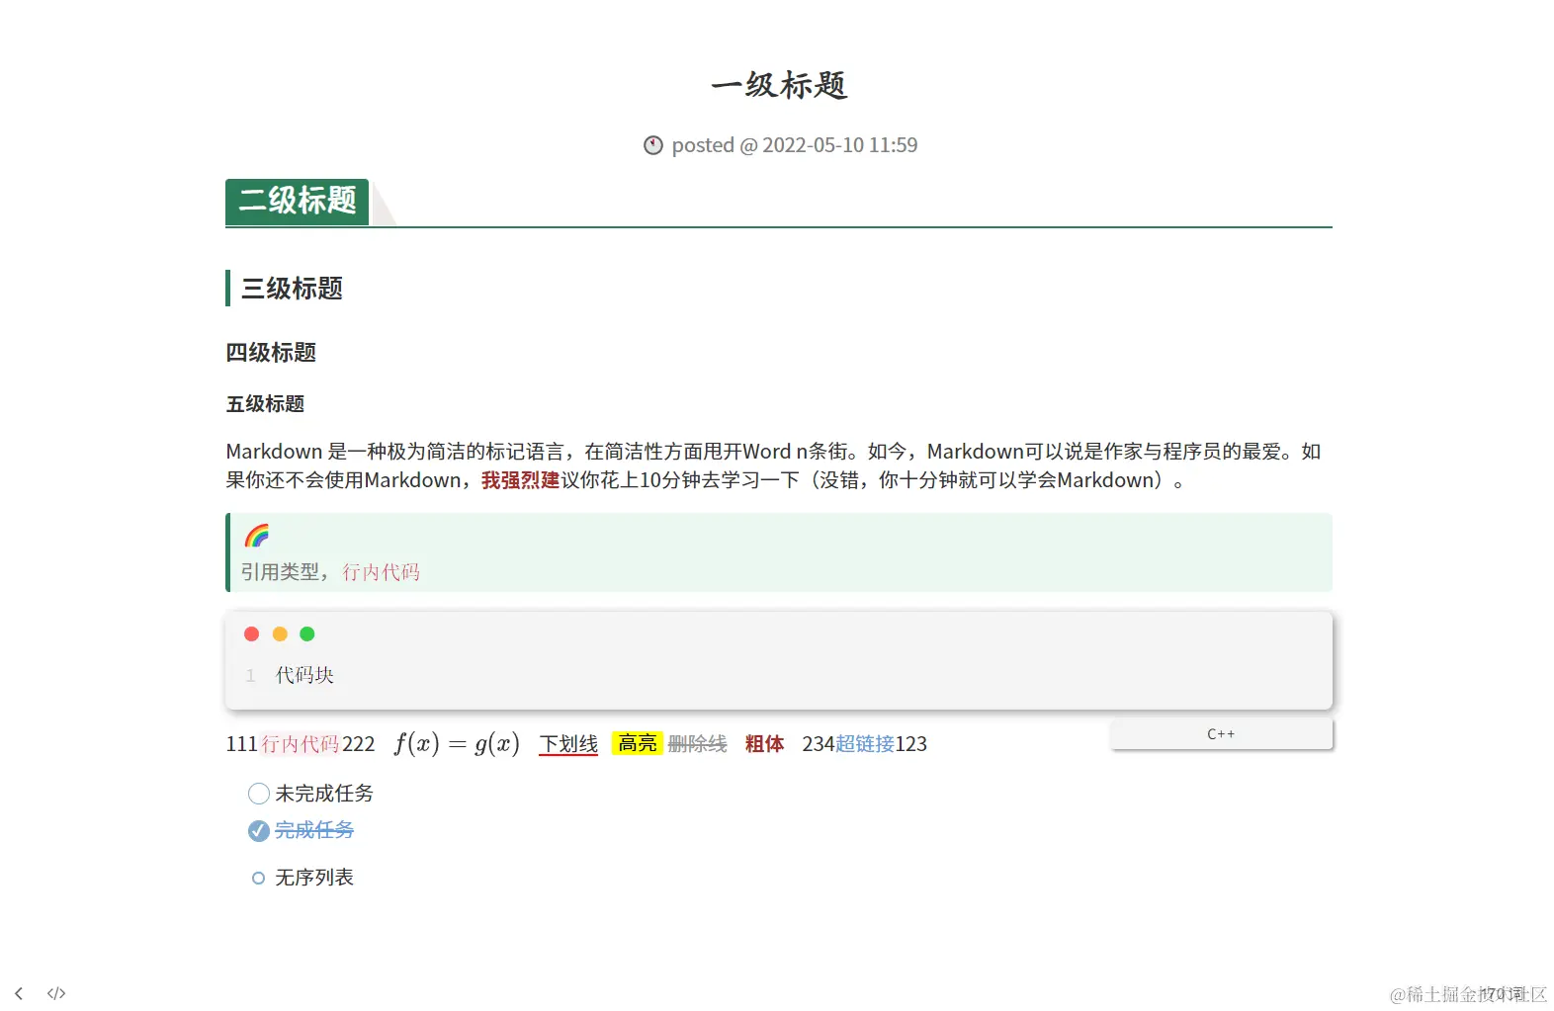This screenshot has height=1011, width=1554.
Task: Click the clock icon beside posted date
Action: pos(653,145)
